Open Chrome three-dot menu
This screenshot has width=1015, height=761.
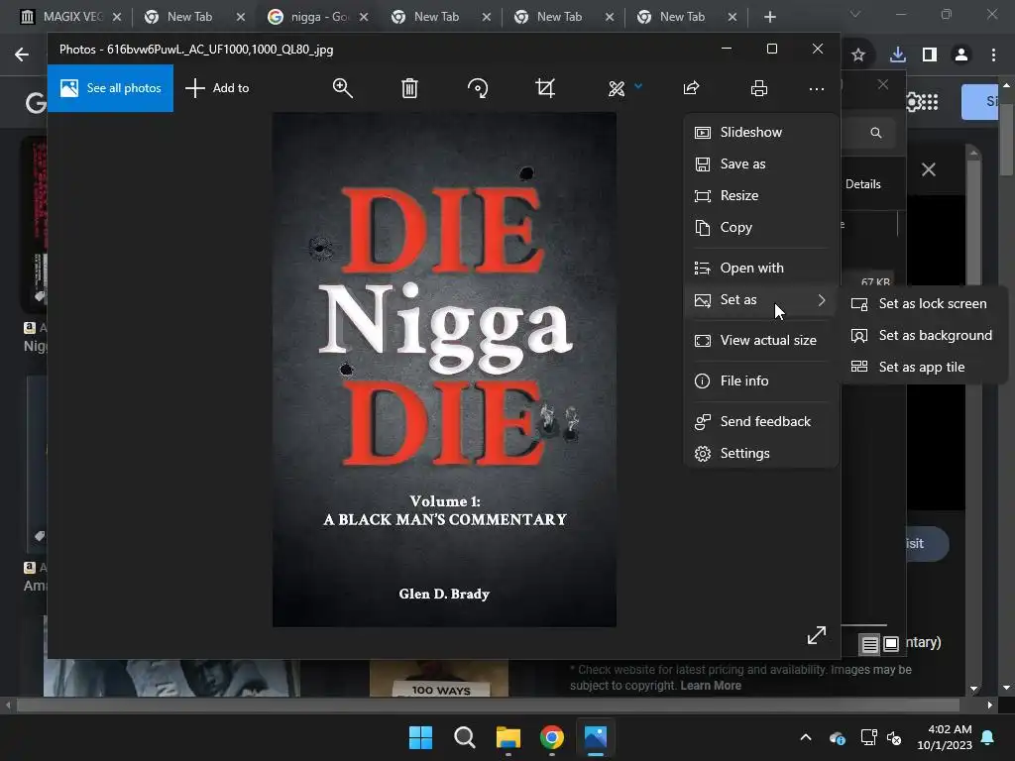pos(993,55)
